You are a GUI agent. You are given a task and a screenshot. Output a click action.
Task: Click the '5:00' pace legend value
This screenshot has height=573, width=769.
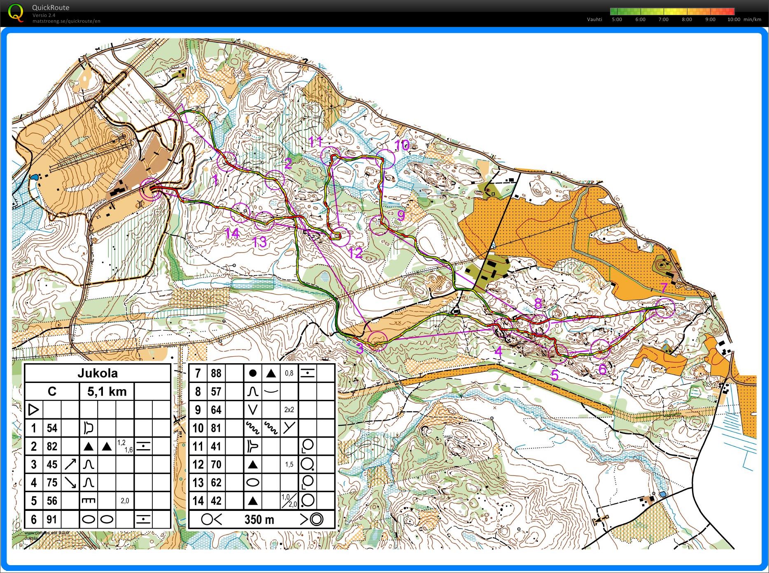pyautogui.click(x=617, y=19)
